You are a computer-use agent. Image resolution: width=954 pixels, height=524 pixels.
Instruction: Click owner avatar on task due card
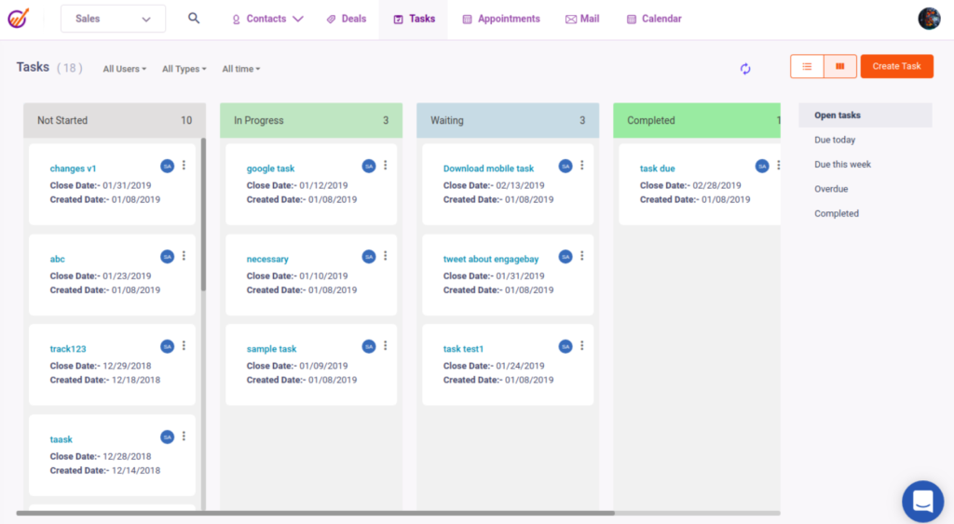[x=762, y=166]
